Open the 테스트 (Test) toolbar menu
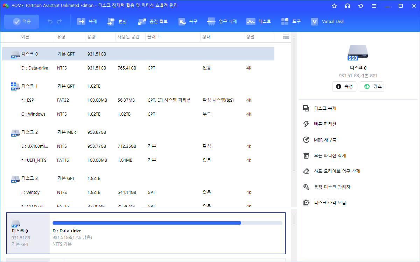 (259, 22)
